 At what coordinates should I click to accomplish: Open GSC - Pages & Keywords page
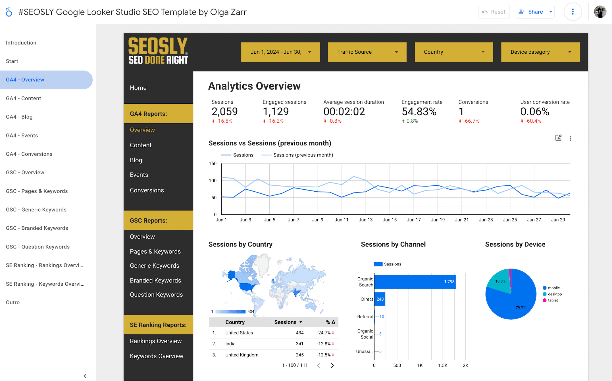click(37, 191)
